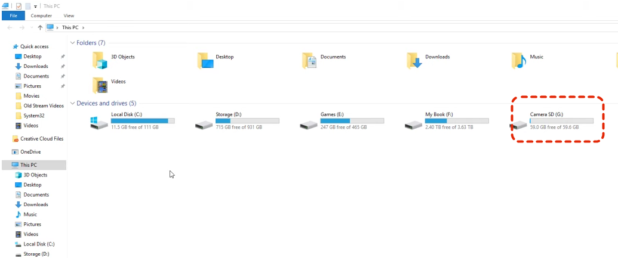
Task: Open the Computer ribbon tab
Action: tap(41, 15)
